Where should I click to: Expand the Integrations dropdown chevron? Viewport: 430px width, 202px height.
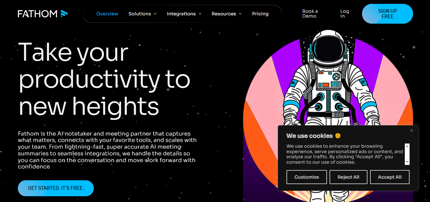click(200, 14)
